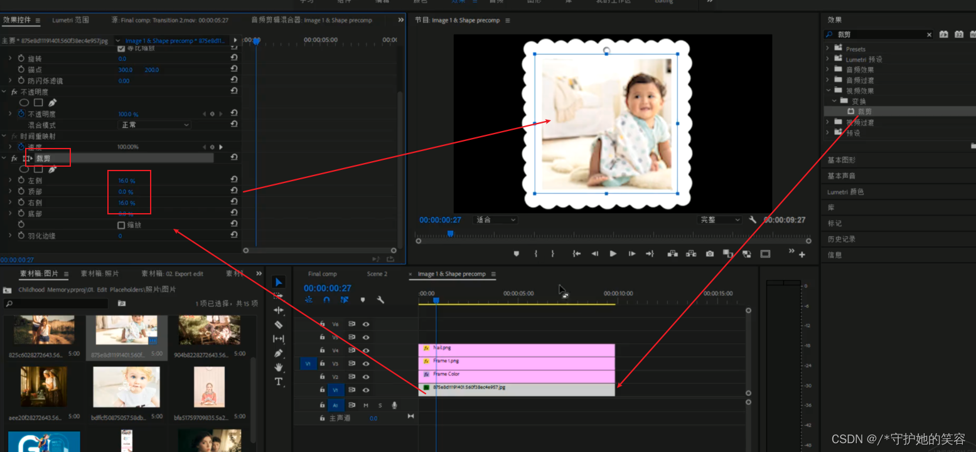
Task: Select the Ripple Edit tool
Action: pos(279,310)
